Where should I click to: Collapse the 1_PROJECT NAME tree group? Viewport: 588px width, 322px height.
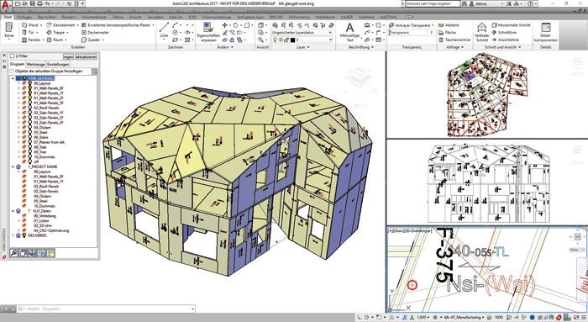click(13, 166)
